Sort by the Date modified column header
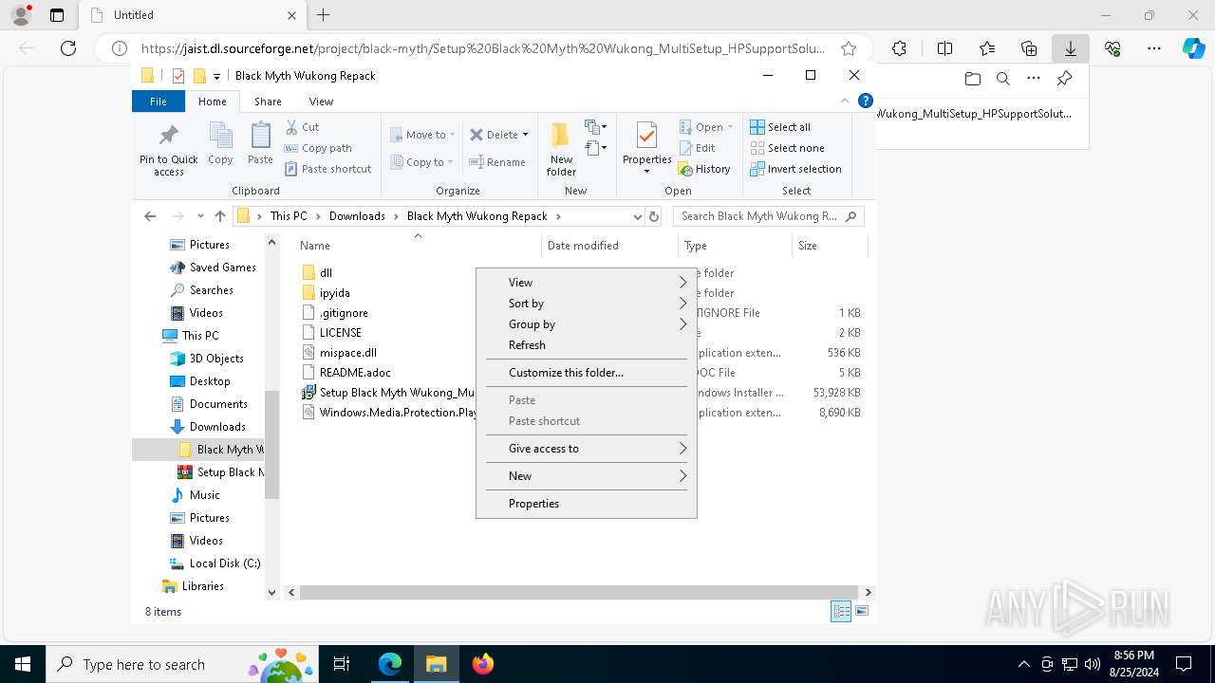The image size is (1215, 683). [x=609, y=246]
